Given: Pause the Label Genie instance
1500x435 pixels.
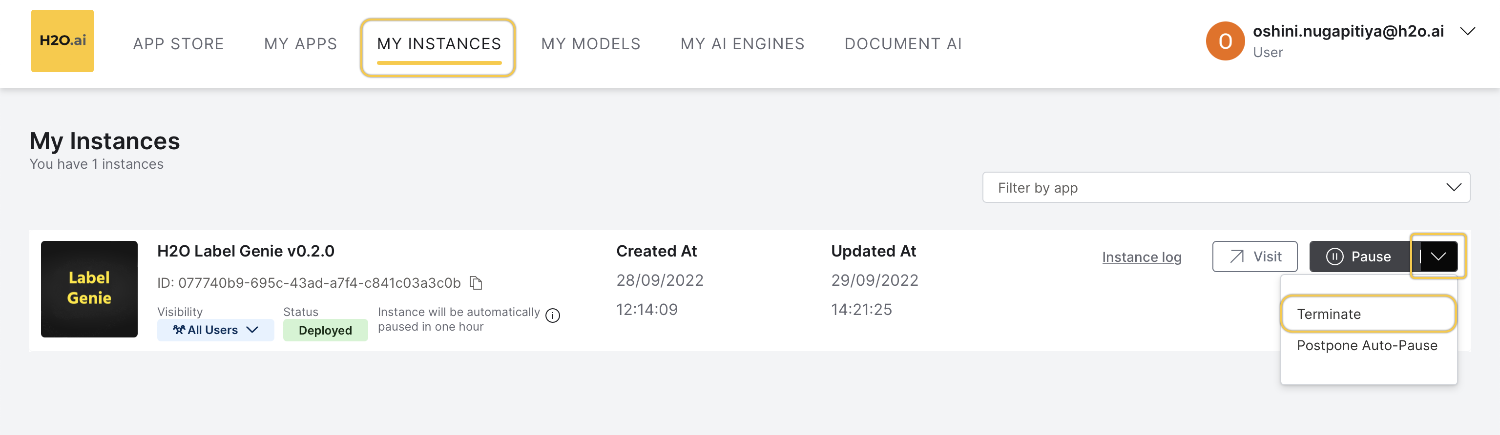Looking at the screenshot, I should [1358, 257].
